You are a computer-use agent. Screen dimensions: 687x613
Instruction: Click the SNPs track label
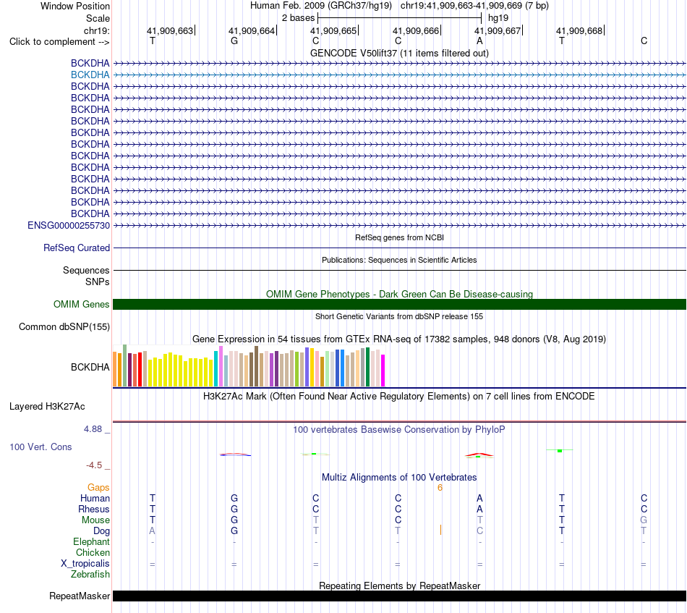pyautogui.click(x=98, y=282)
